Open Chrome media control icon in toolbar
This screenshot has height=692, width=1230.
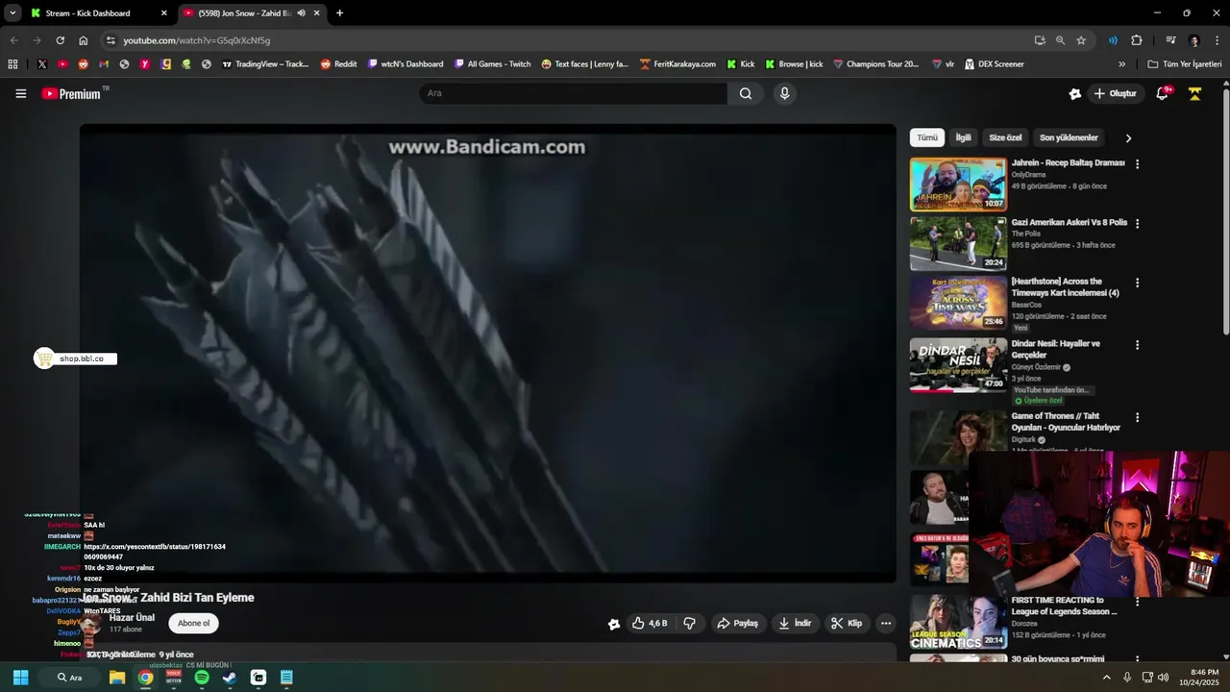pos(1170,40)
